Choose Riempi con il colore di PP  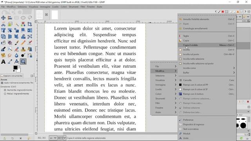point(207,85)
